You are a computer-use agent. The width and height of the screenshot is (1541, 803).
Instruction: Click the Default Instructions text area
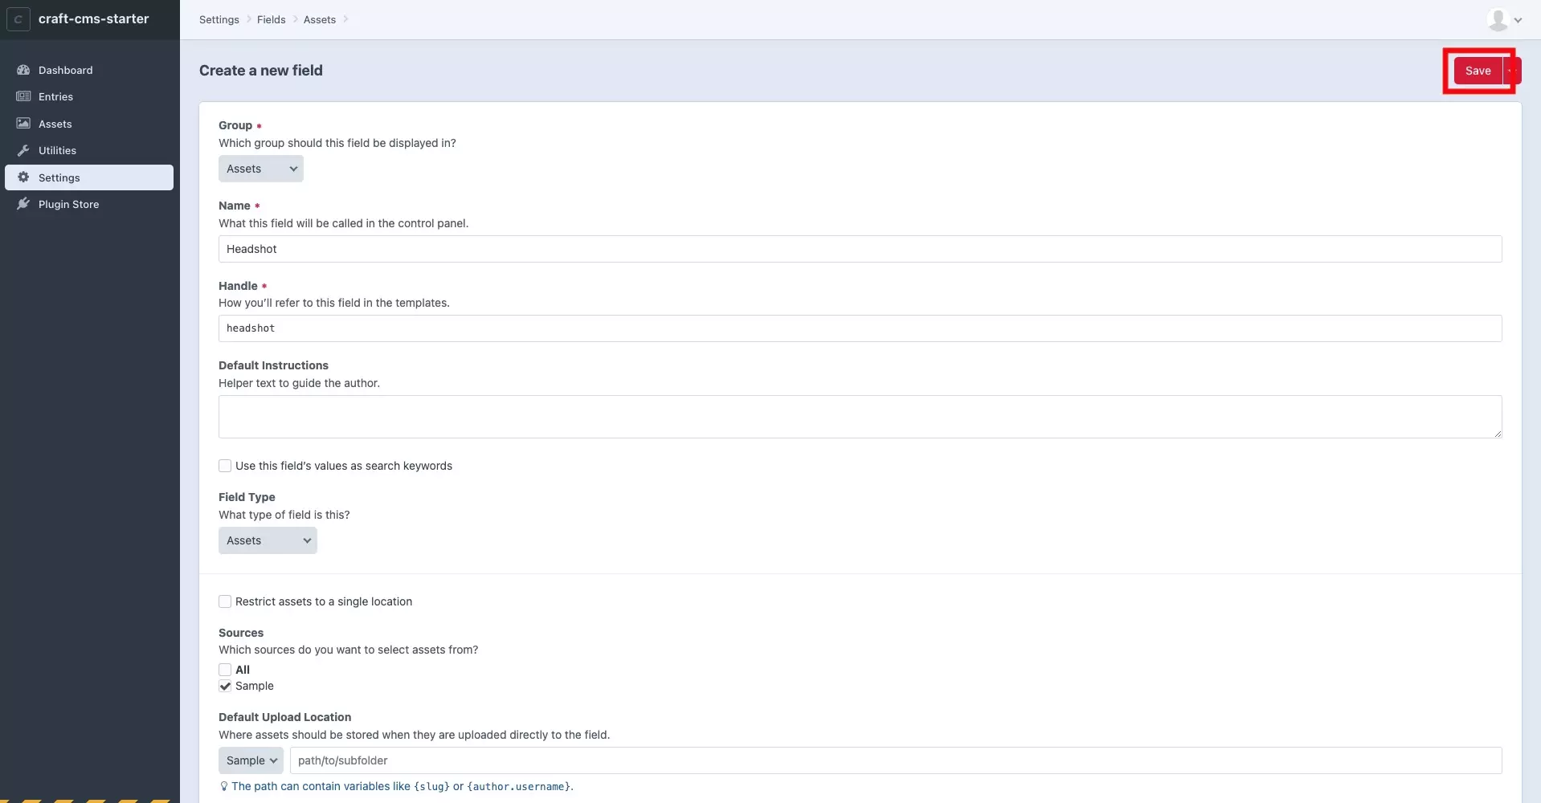(x=860, y=417)
